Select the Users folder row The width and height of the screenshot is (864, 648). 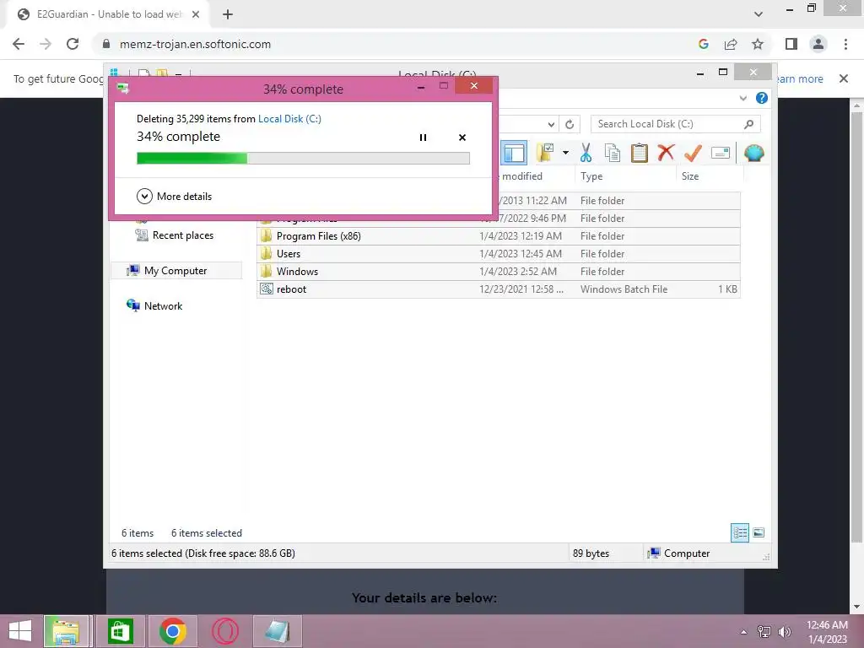[x=498, y=253]
